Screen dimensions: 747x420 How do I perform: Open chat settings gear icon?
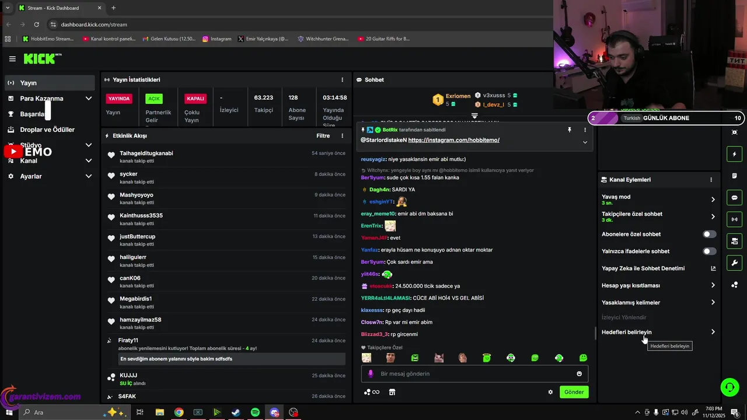[550, 392]
